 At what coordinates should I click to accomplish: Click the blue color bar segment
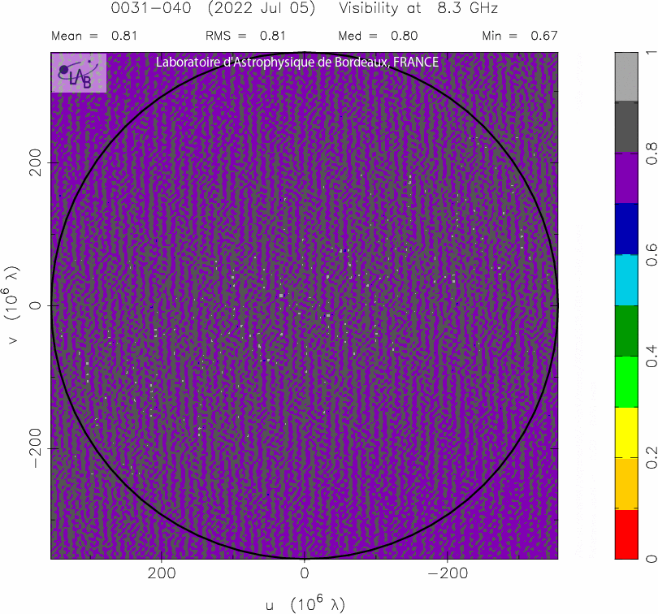click(626, 229)
